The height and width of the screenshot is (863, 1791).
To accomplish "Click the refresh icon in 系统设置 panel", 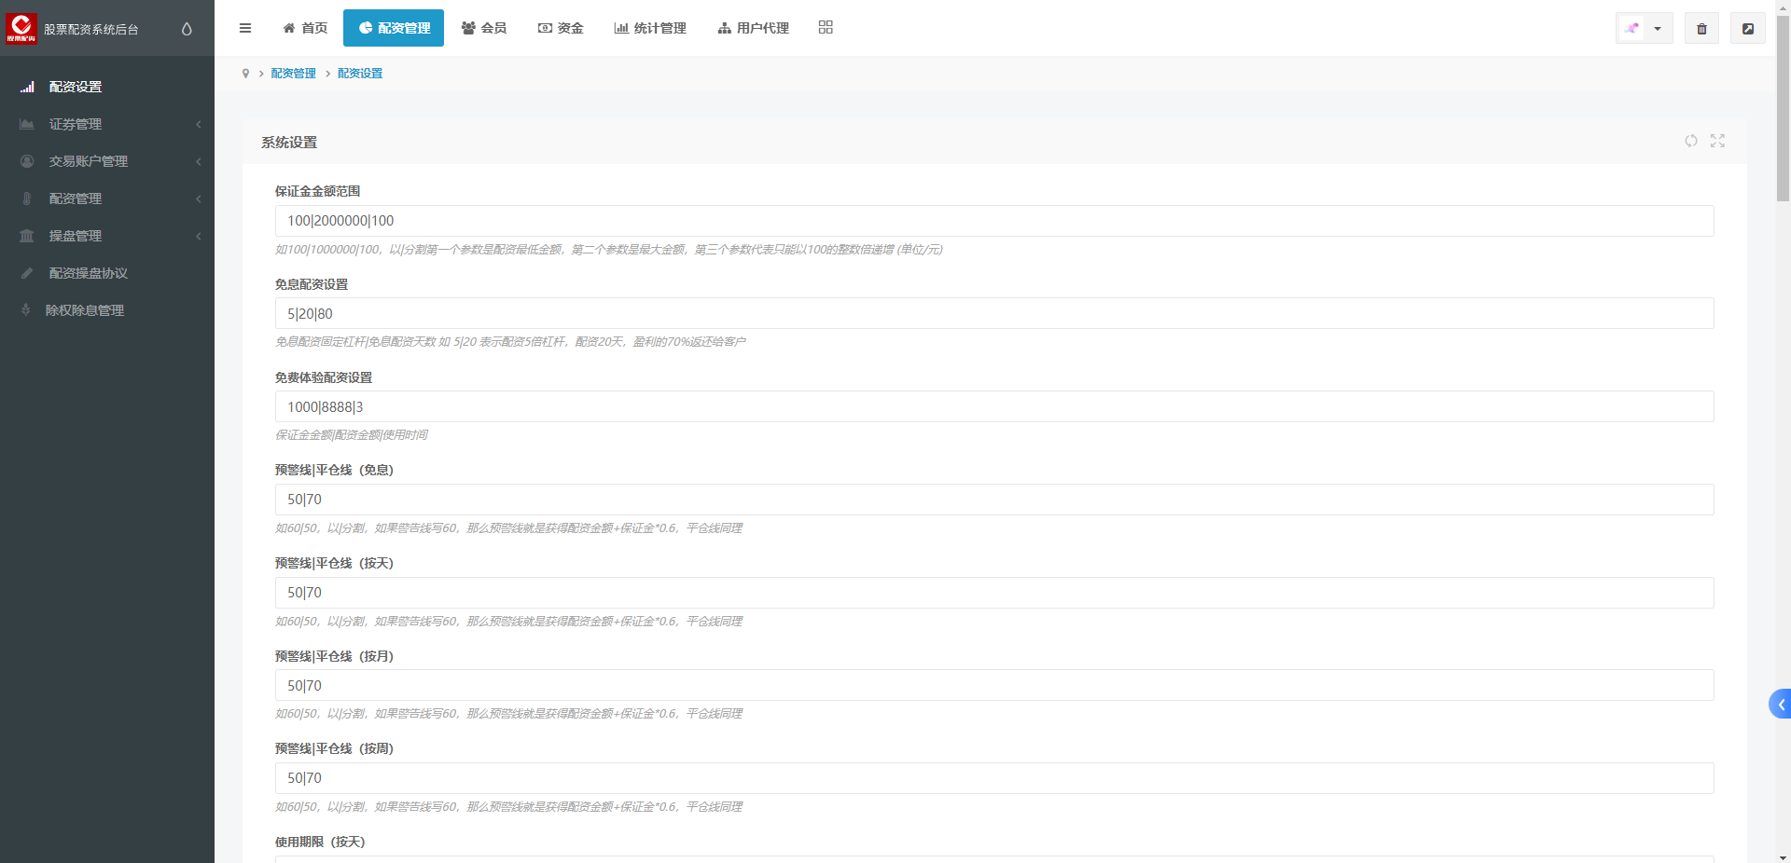I will point(1690,141).
